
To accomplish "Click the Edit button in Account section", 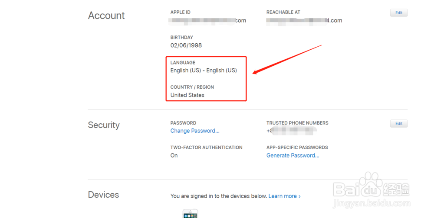I will [x=398, y=13].
